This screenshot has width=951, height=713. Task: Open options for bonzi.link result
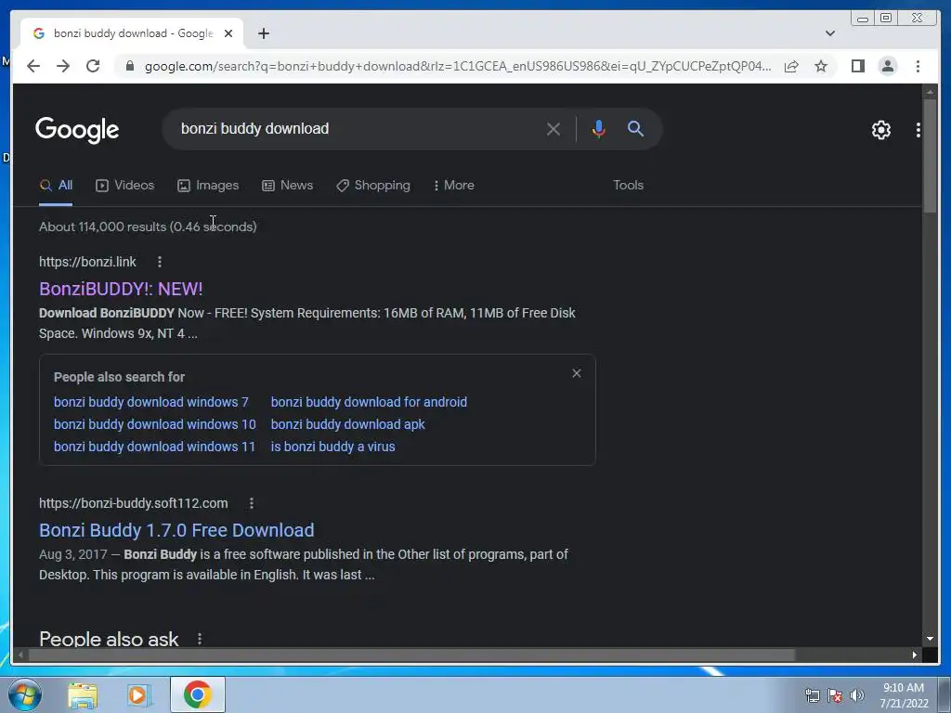coord(160,262)
